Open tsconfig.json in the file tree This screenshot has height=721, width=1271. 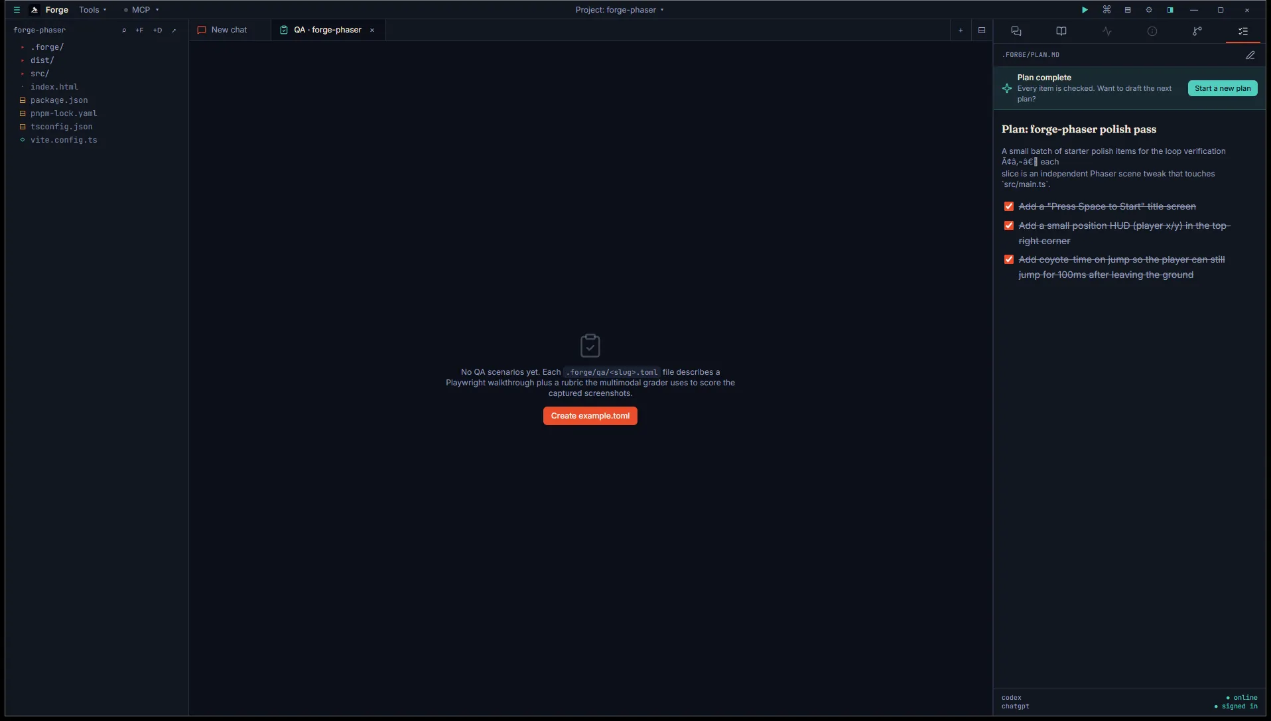point(61,127)
